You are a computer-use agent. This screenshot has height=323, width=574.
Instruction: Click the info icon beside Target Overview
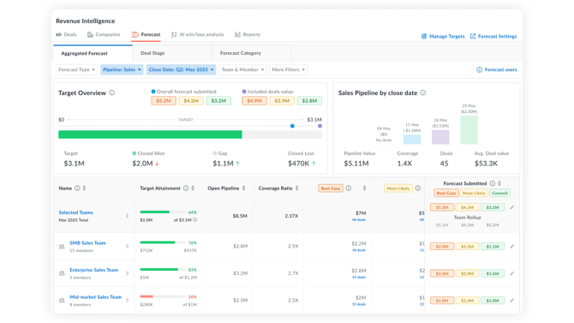tap(112, 93)
